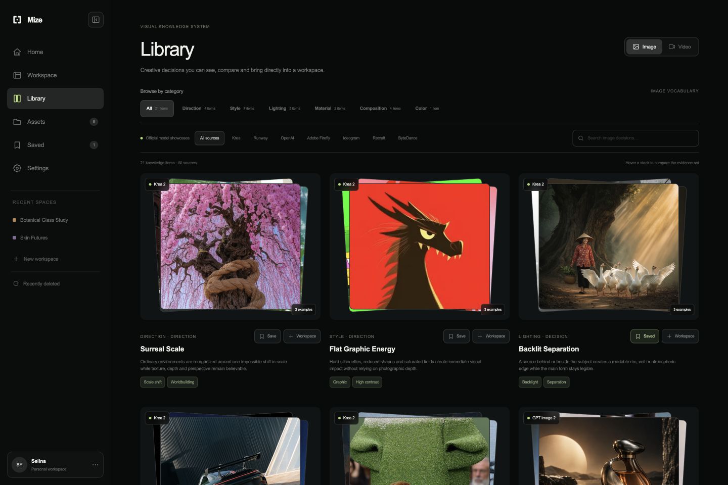Image resolution: width=728 pixels, height=485 pixels.
Task: Click the SY avatar
Action: (x=19, y=465)
